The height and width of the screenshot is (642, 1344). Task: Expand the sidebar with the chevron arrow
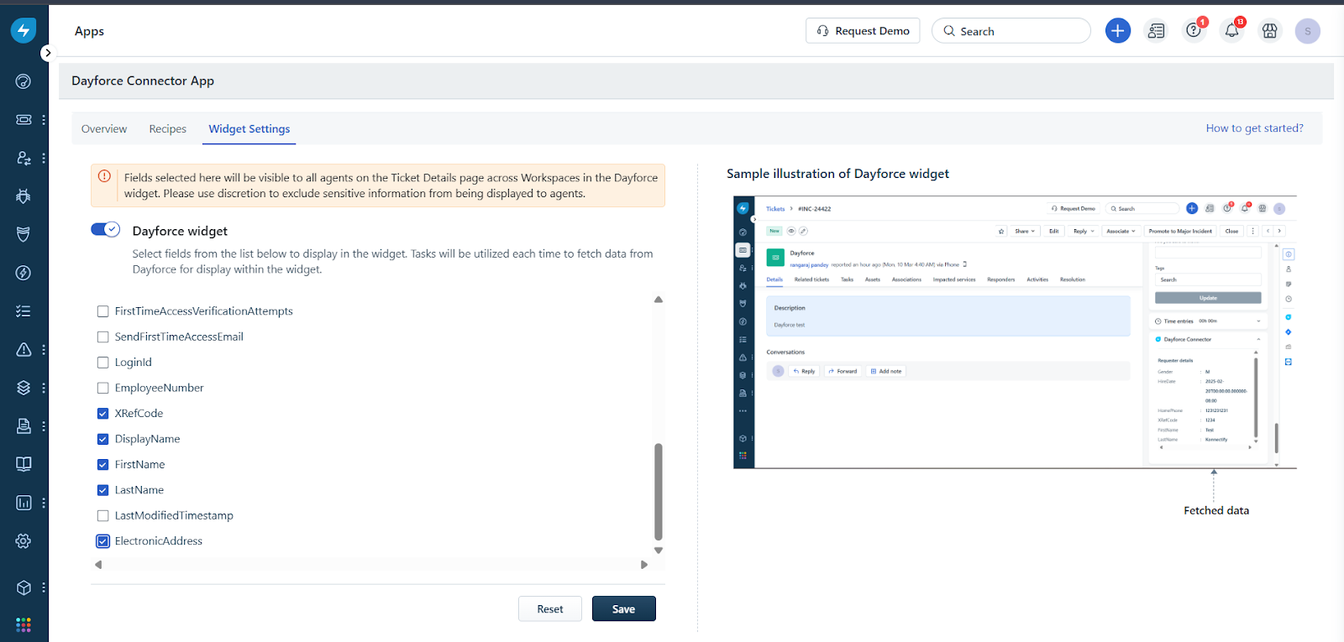48,53
